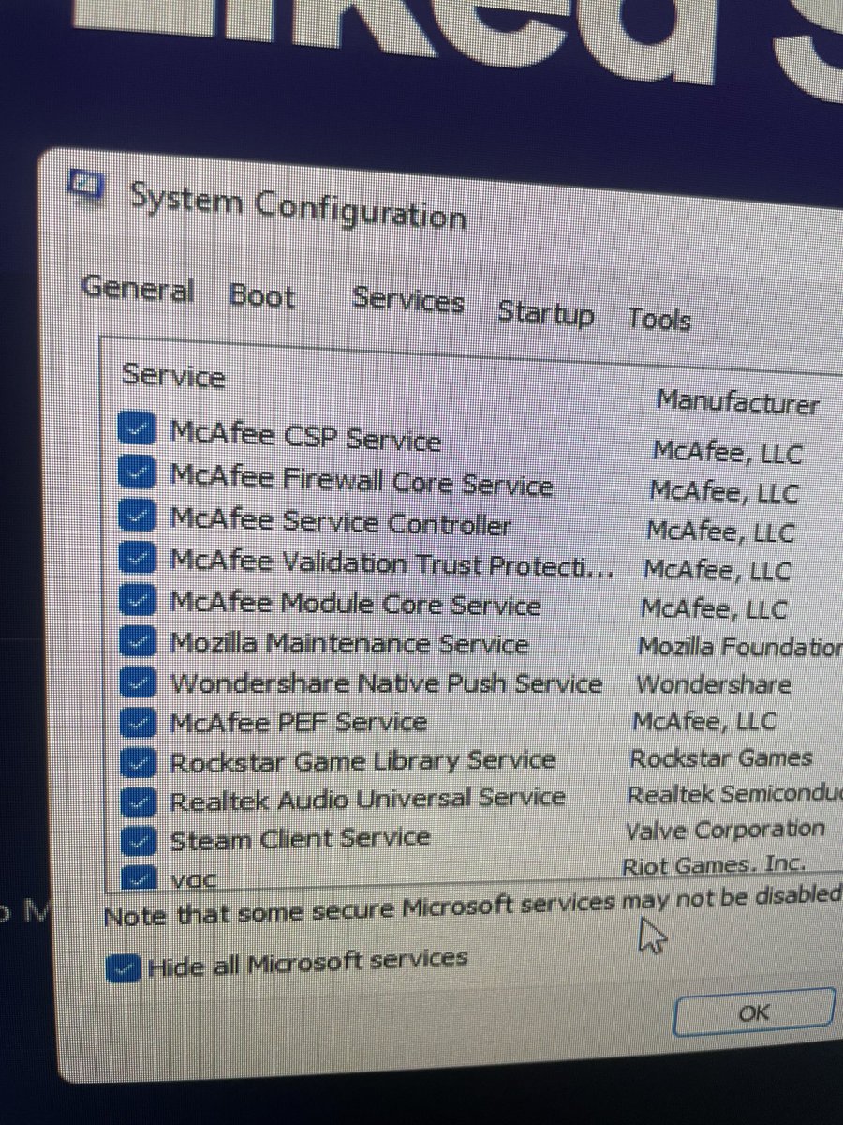Select McAfee Firewall Core Service text
Image resolution: width=843 pixels, height=1125 pixels.
(x=361, y=480)
